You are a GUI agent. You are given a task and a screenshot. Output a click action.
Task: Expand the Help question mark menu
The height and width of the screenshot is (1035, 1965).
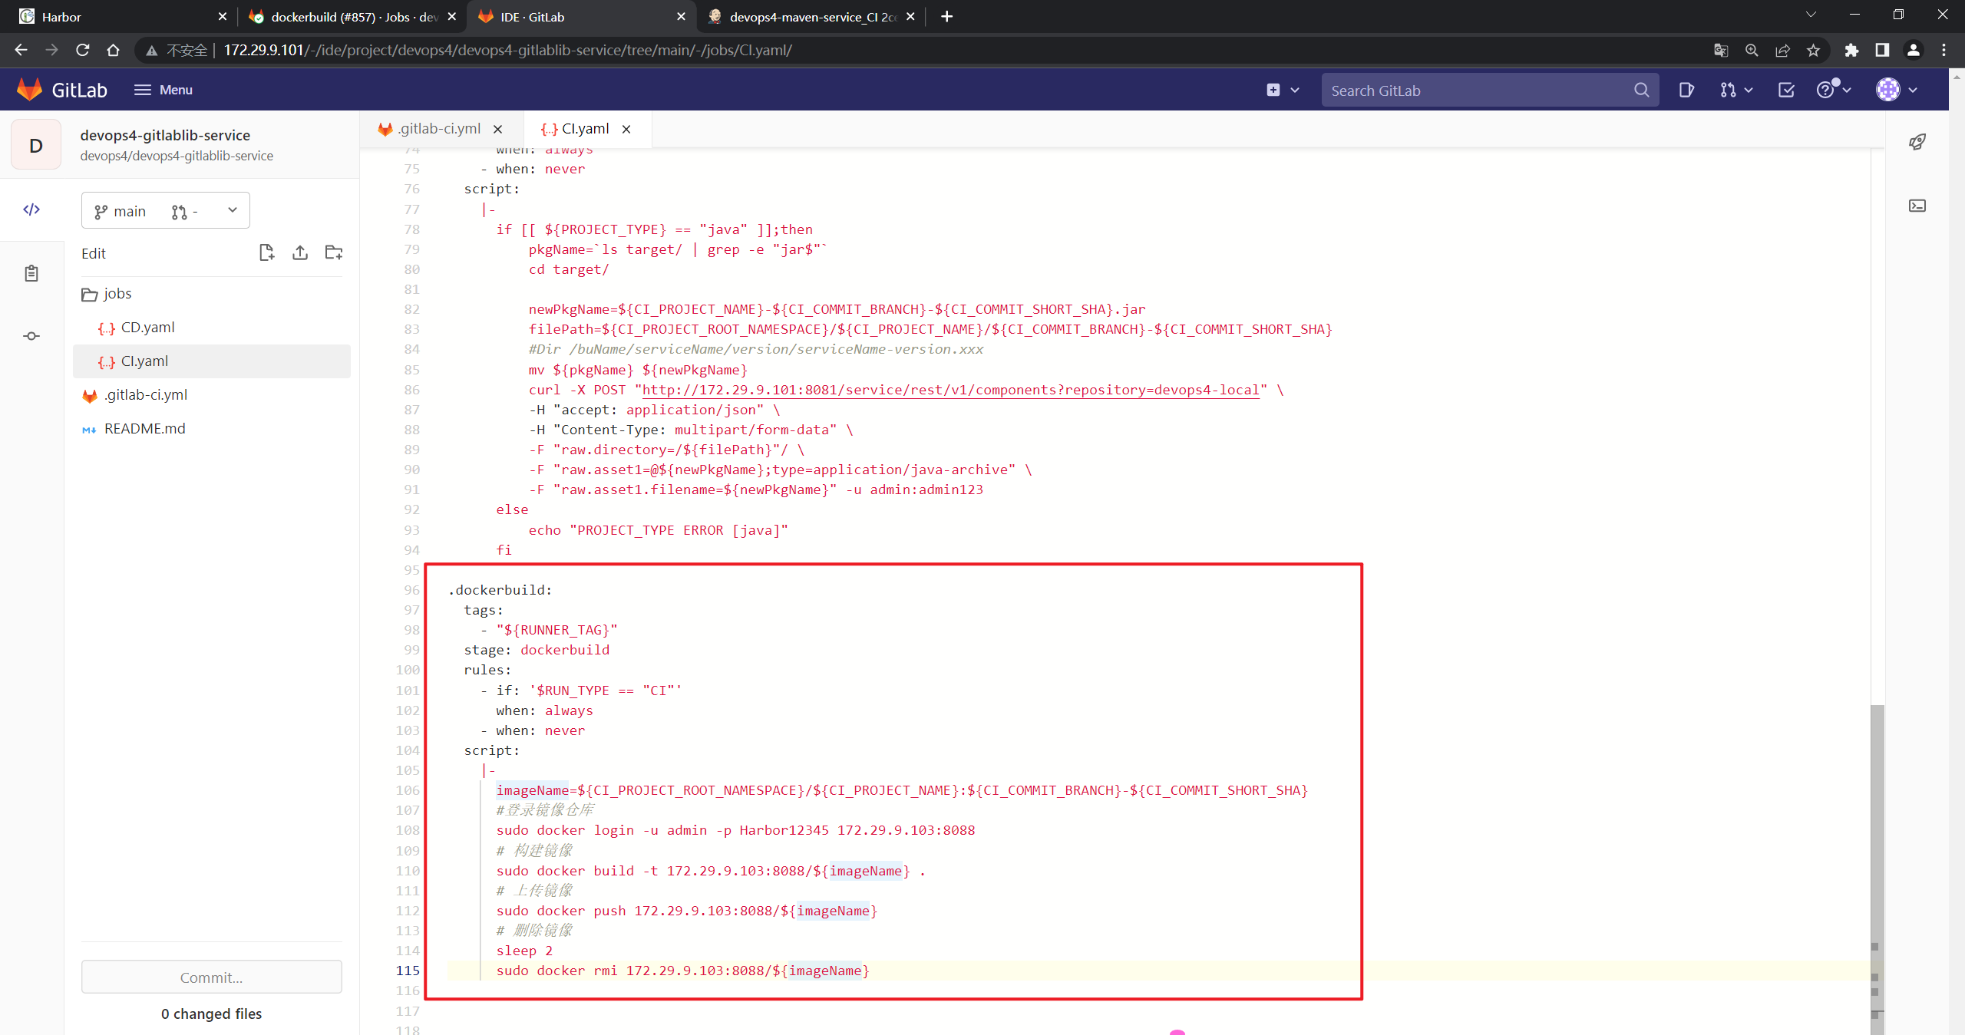[1834, 90]
